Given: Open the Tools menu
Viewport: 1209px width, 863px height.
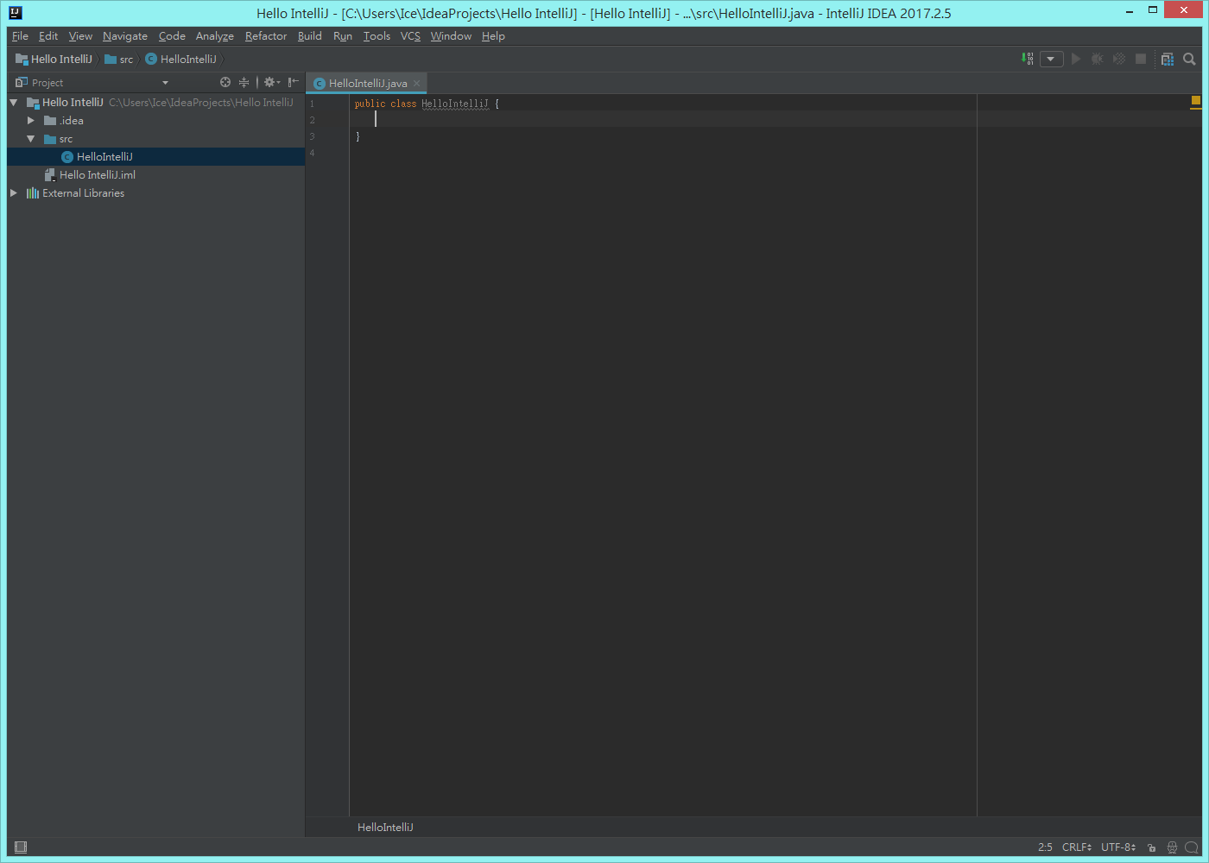Looking at the screenshot, I should point(377,36).
